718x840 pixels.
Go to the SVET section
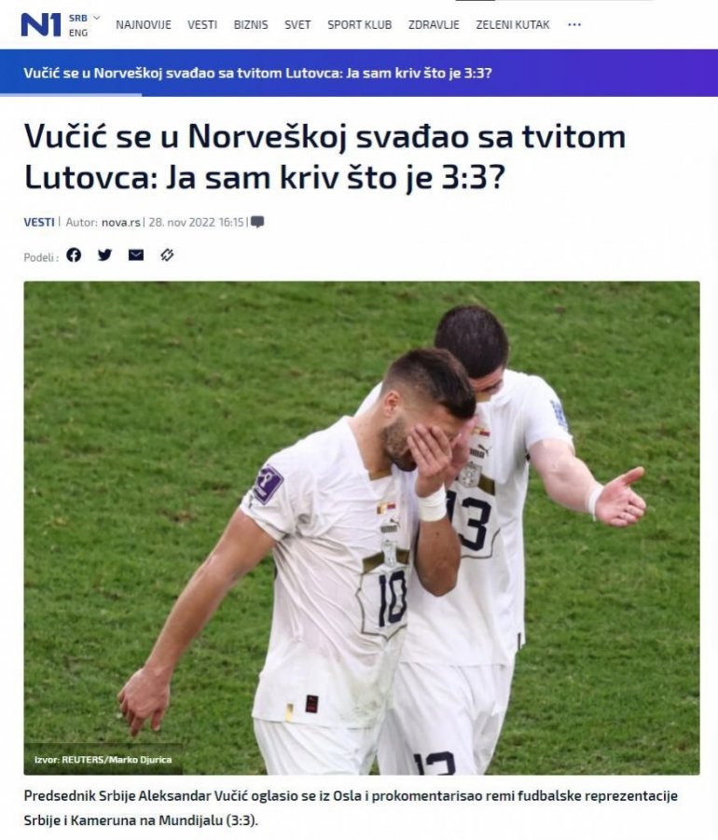[x=297, y=24]
